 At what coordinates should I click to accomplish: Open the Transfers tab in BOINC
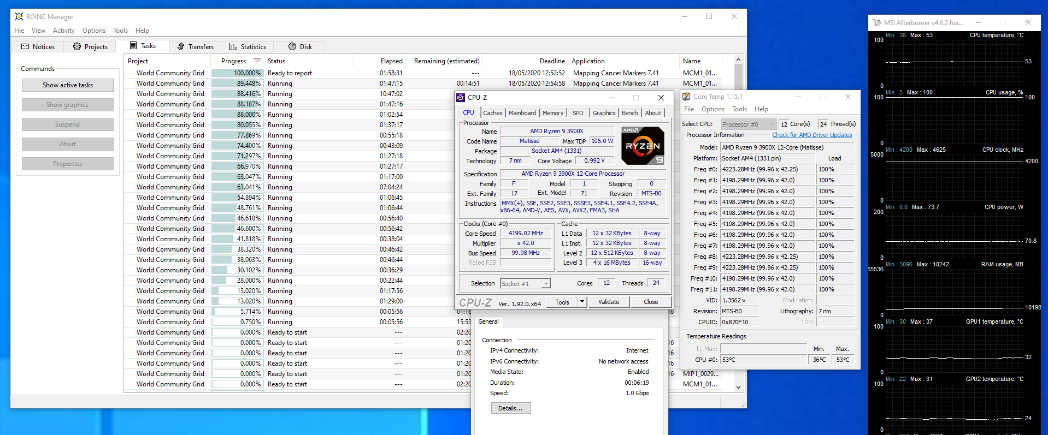click(x=196, y=47)
